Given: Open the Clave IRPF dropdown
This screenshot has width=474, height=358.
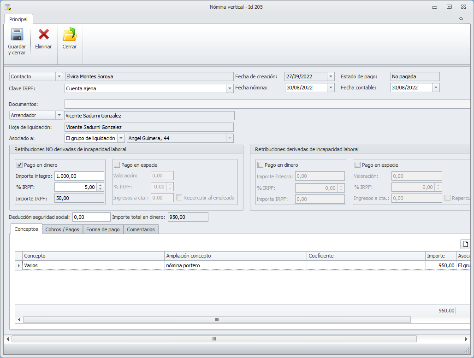Looking at the screenshot, I should [230, 88].
